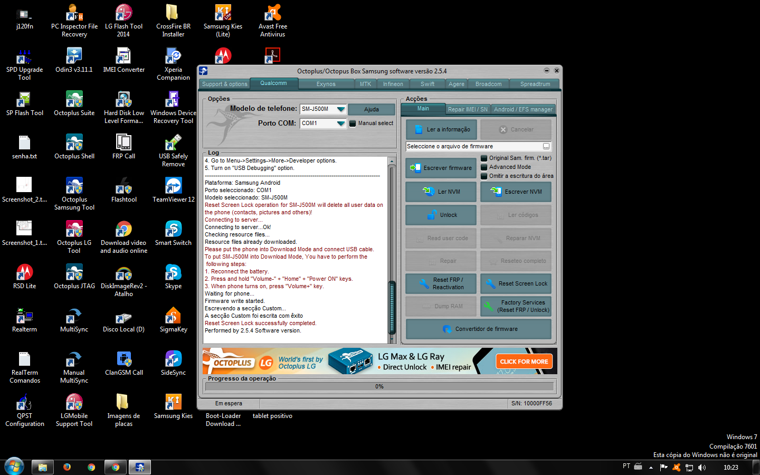Click the operation progress bar
The width and height of the screenshot is (760, 475).
pos(379,386)
